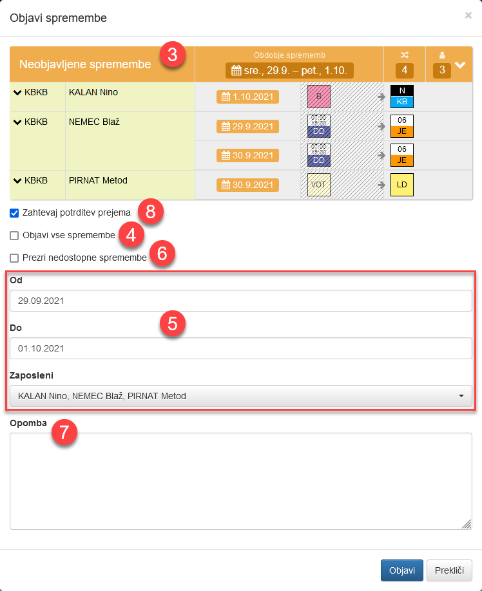The height and width of the screenshot is (591, 482).
Task: Select the pink B shift tile
Action: (318, 97)
